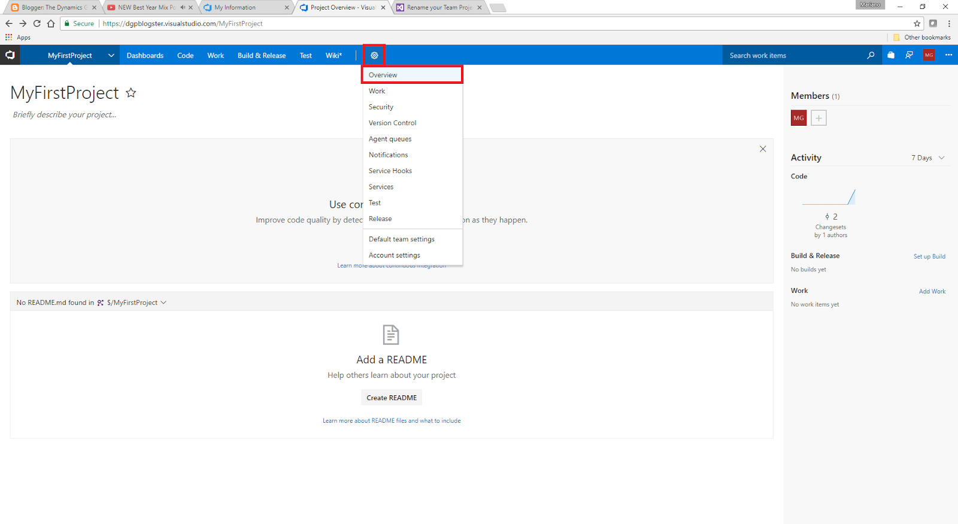
Task: Add a member with the plus button
Action: pos(818,118)
